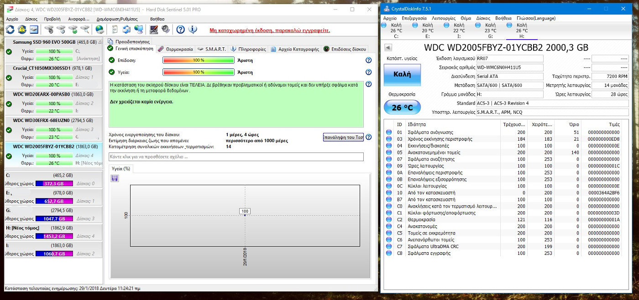Image resolution: width=639 pixels, height=300 pixels.
Task: Click the disk test icon with green check
Action: (73, 30)
